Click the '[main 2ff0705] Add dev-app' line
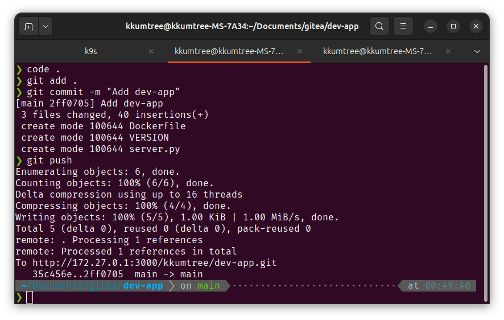This screenshot has width=504, height=320. 89,104
